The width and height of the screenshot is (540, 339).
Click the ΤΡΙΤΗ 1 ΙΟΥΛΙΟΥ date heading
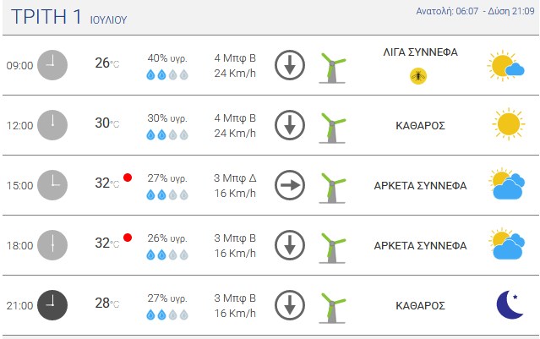pos(69,17)
